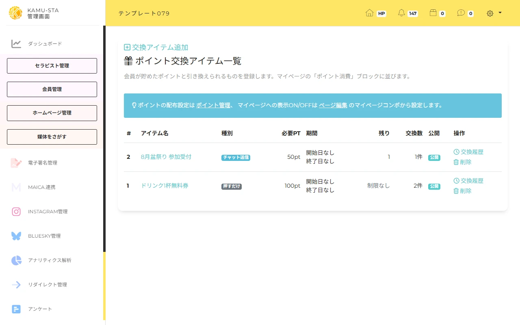Click the 媒体をさがす button
The width and height of the screenshot is (520, 325).
(52, 137)
